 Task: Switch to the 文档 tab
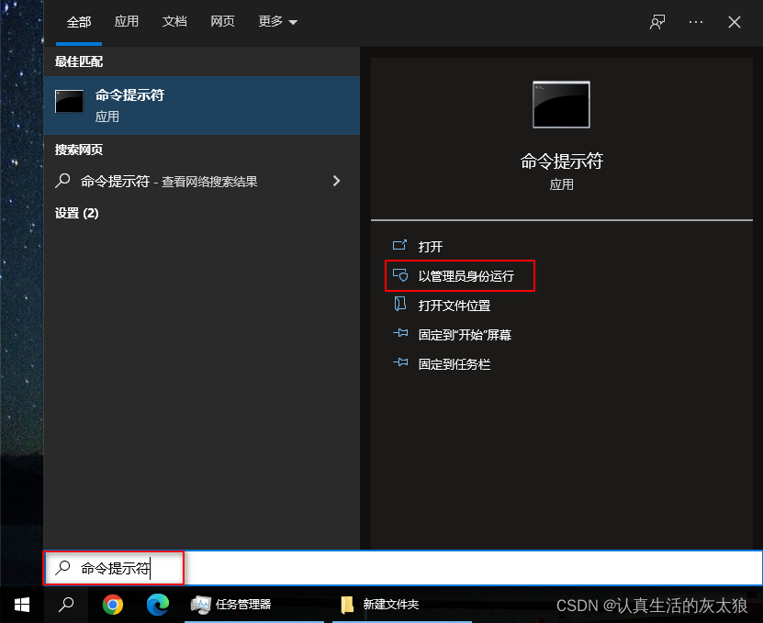(174, 22)
